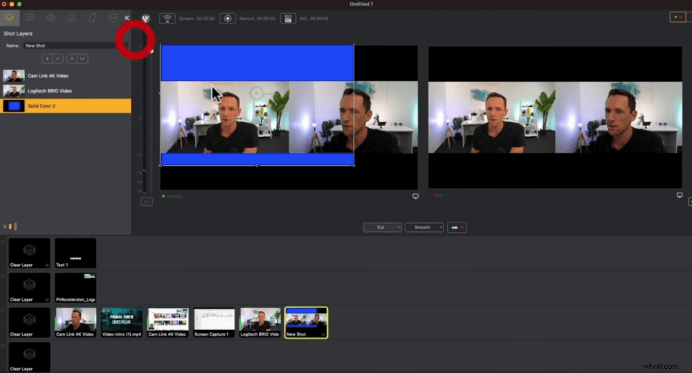Select the Cam Link 4K Video layer
This screenshot has height=373, width=692.
(66, 76)
